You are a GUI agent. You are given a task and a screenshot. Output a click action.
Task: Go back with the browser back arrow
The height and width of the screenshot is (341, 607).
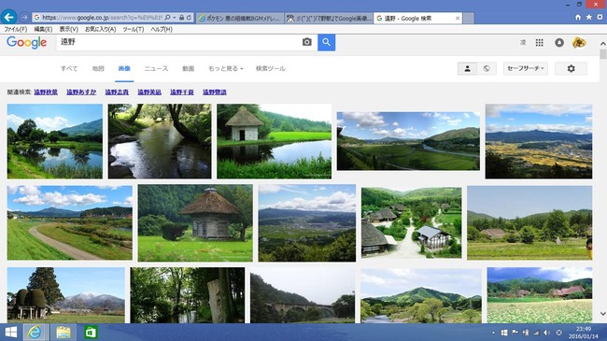tap(8, 17)
